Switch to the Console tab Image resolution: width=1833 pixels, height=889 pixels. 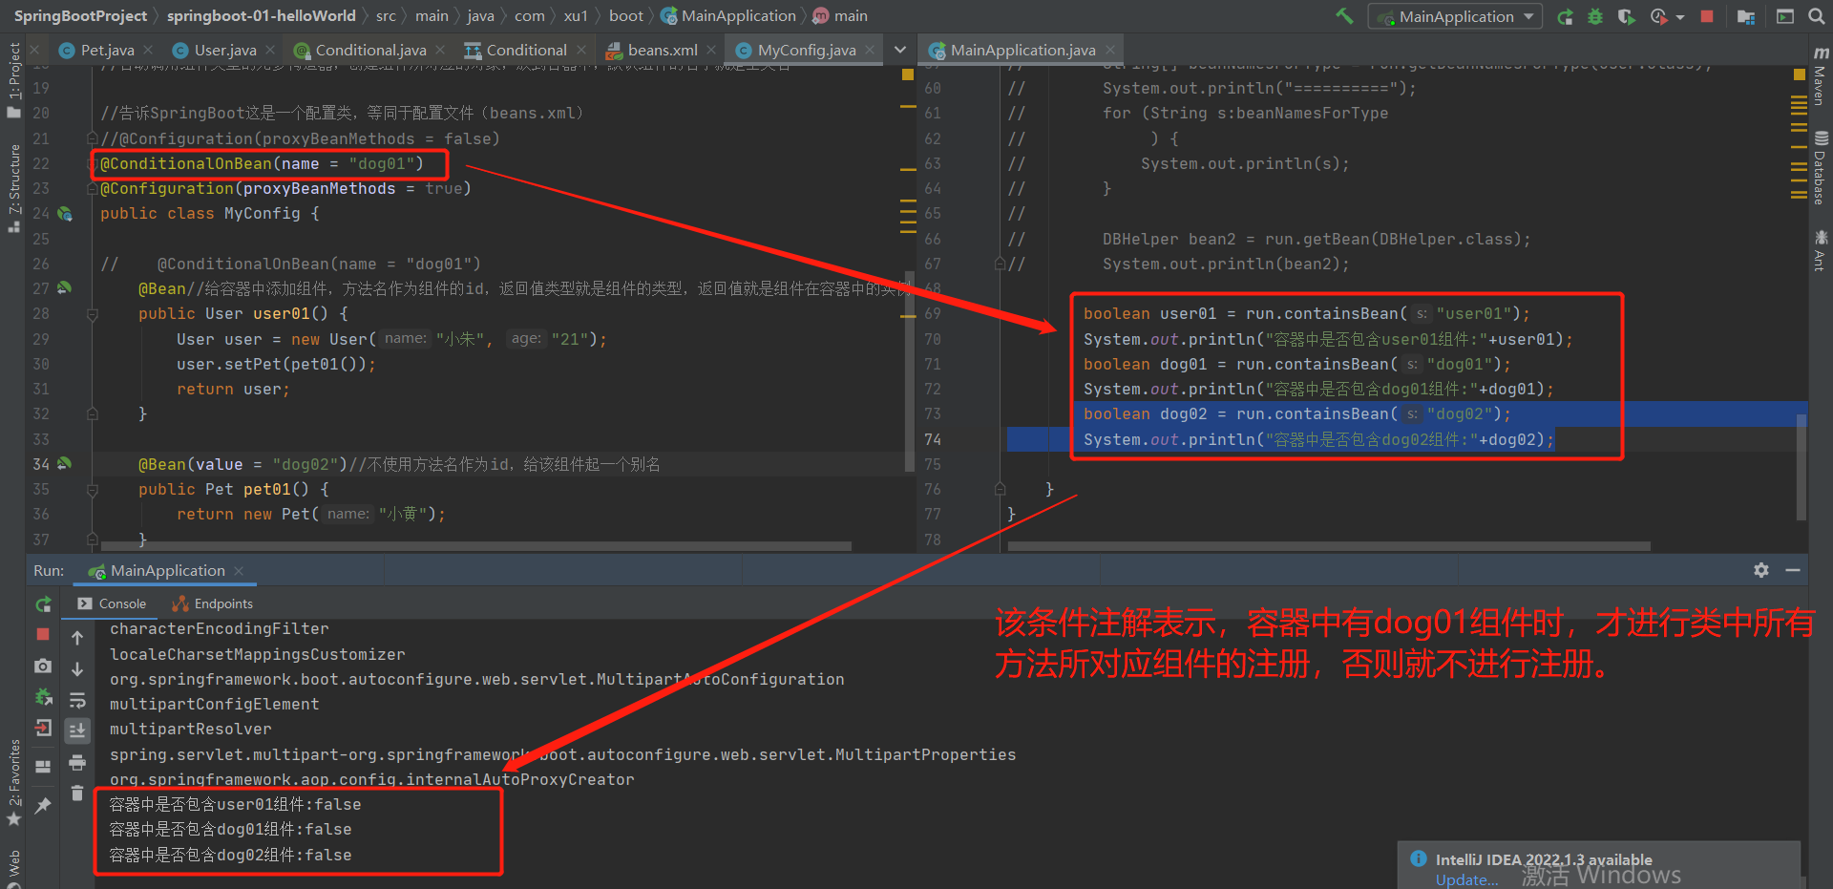coord(112,603)
